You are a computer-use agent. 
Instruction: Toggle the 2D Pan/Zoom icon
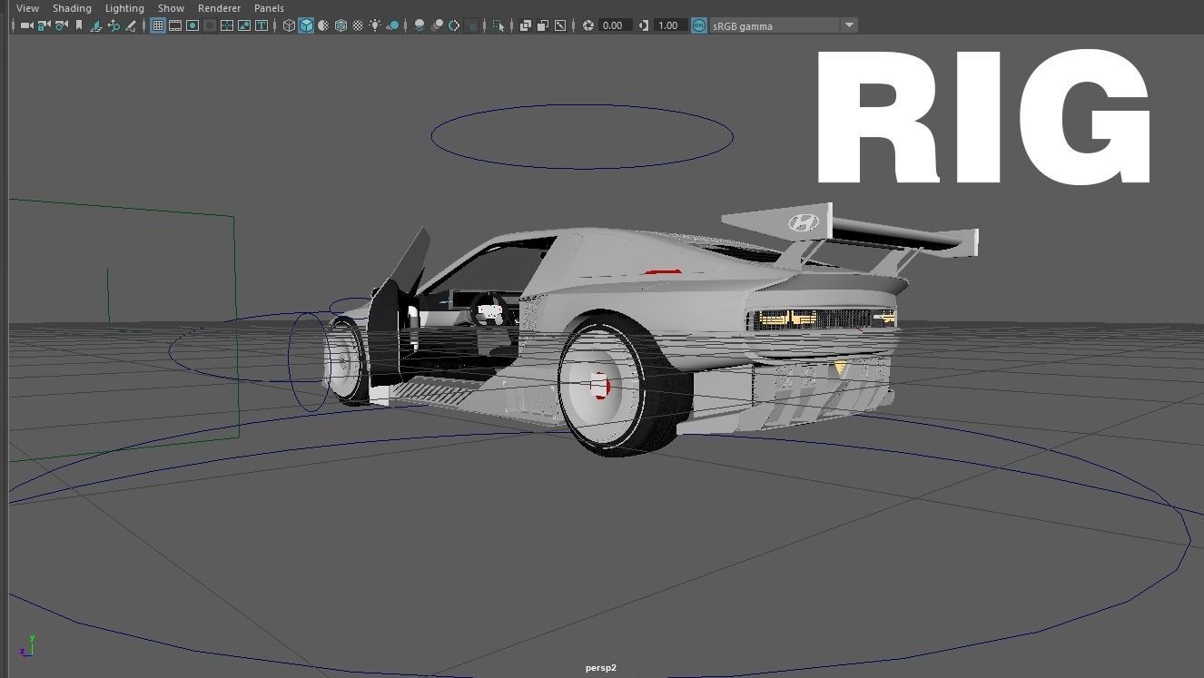113,25
